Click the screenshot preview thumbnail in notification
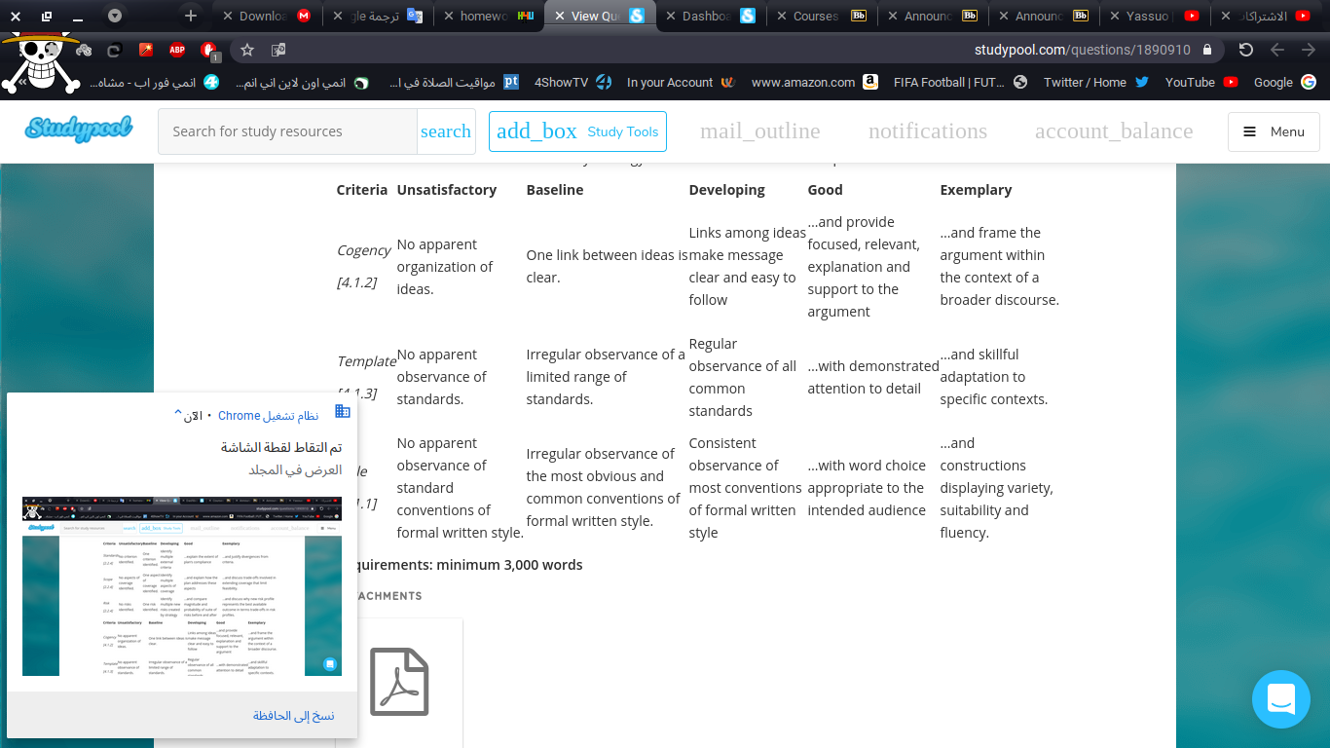The image size is (1330, 748). pos(182,586)
